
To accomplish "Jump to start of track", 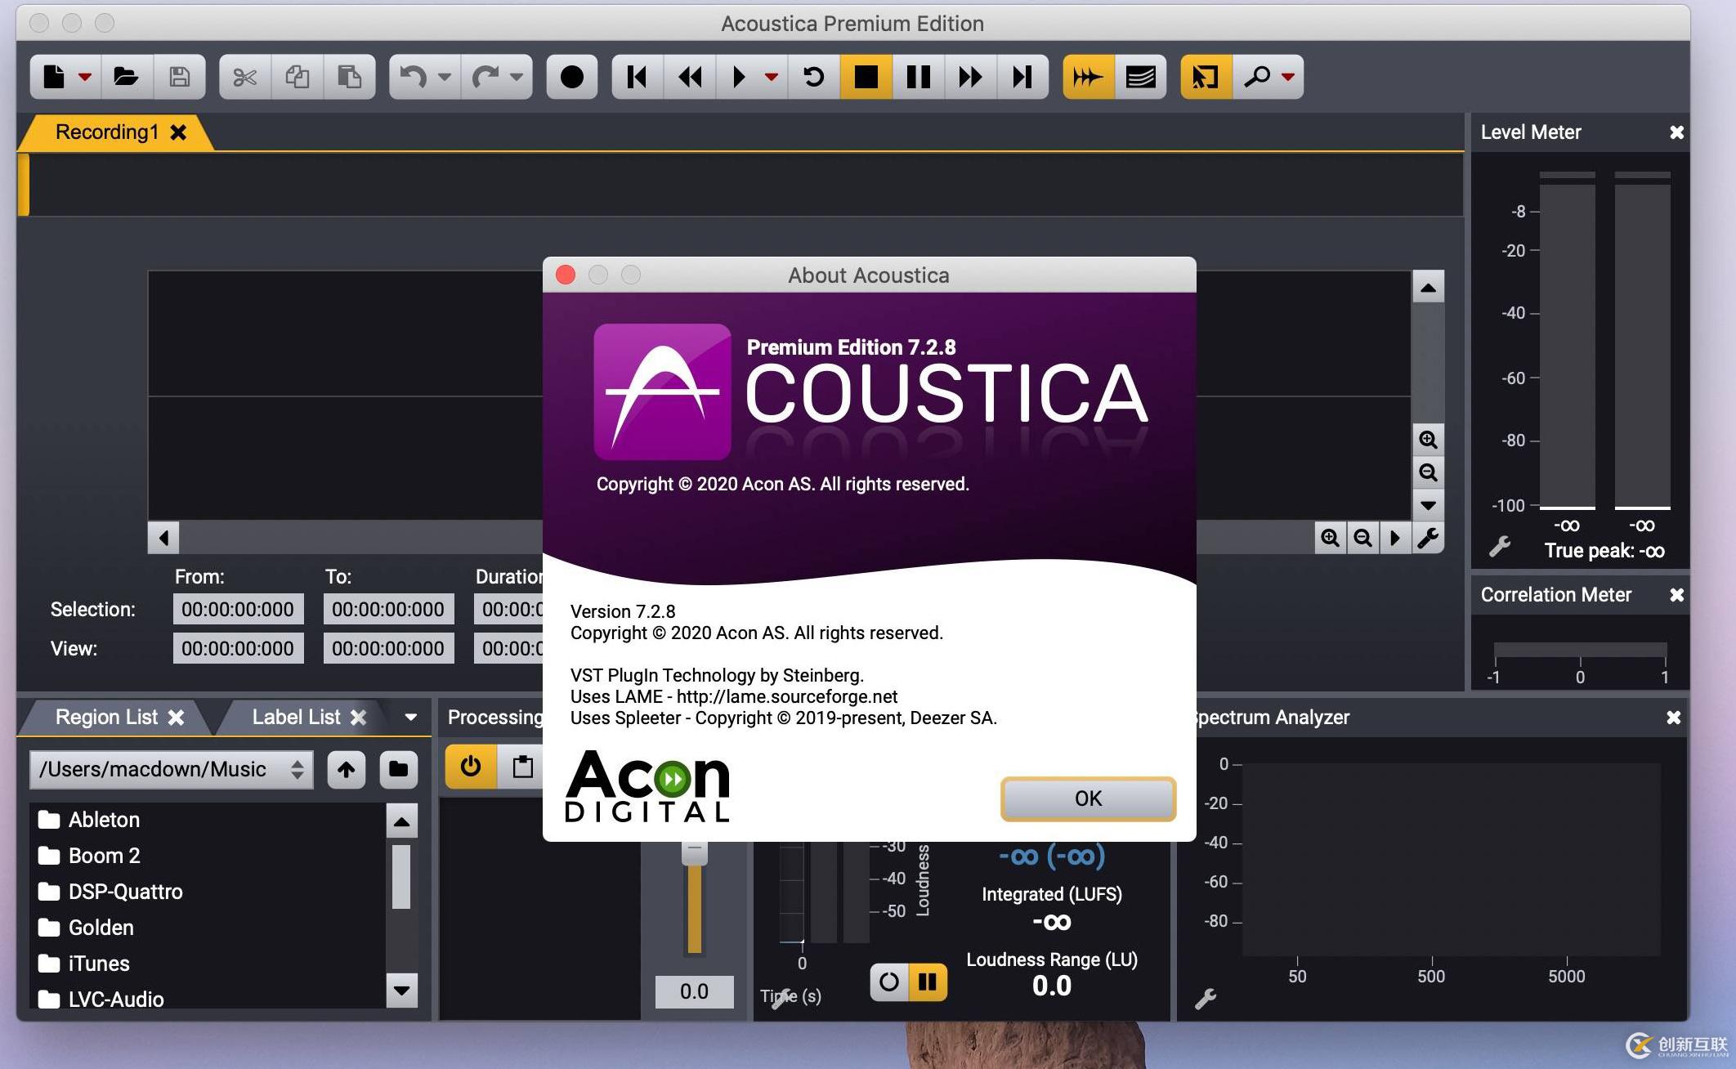I will [x=638, y=77].
